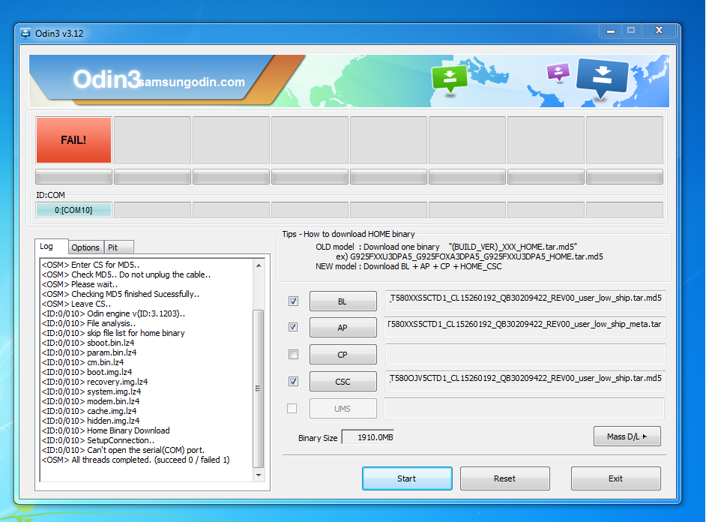The image size is (706, 522).
Task: Click the Odin3 title bar app icon
Action: (25, 33)
